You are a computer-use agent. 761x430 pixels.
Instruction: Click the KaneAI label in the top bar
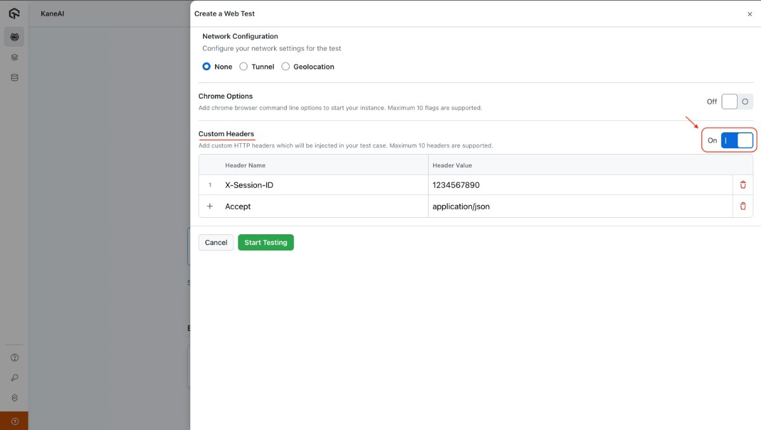[51, 13]
